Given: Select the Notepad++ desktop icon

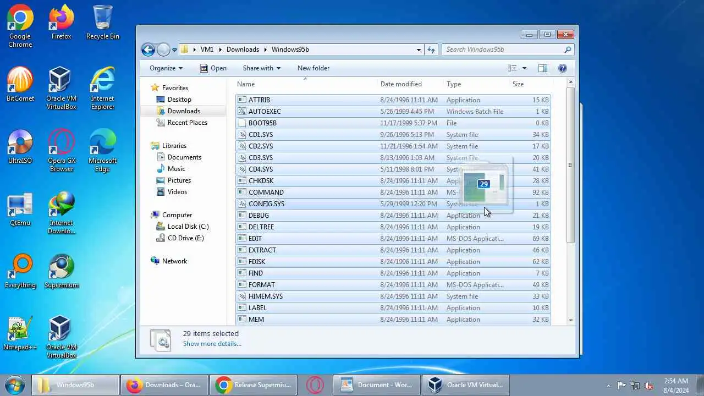Looking at the screenshot, I should pos(20,334).
